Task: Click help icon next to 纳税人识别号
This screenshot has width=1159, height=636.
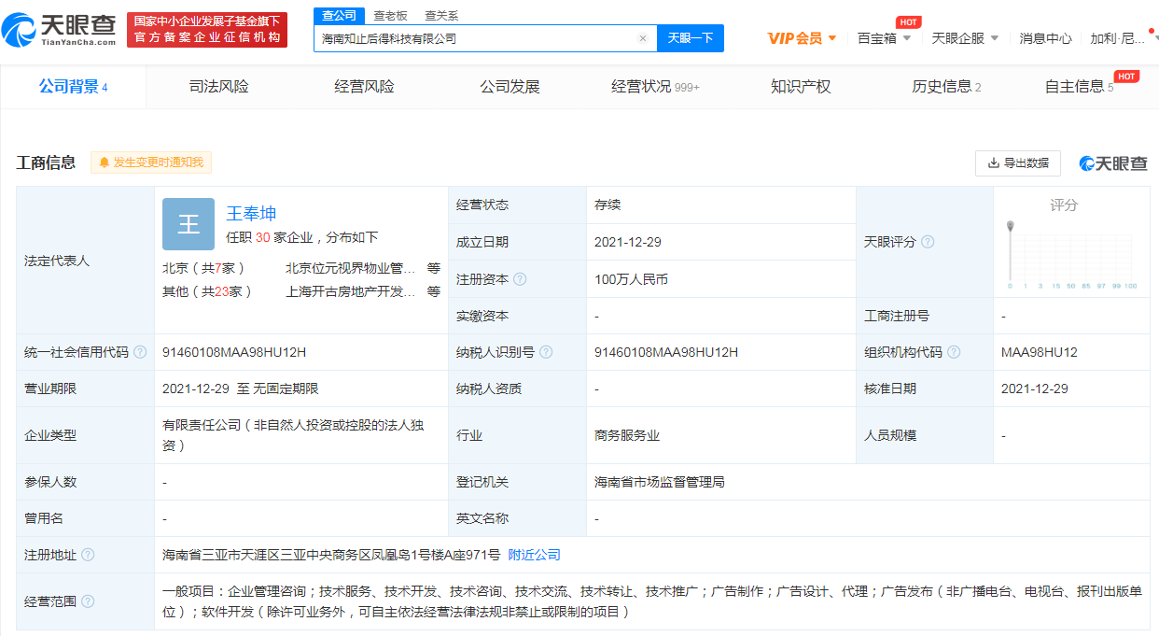Action: click(546, 352)
